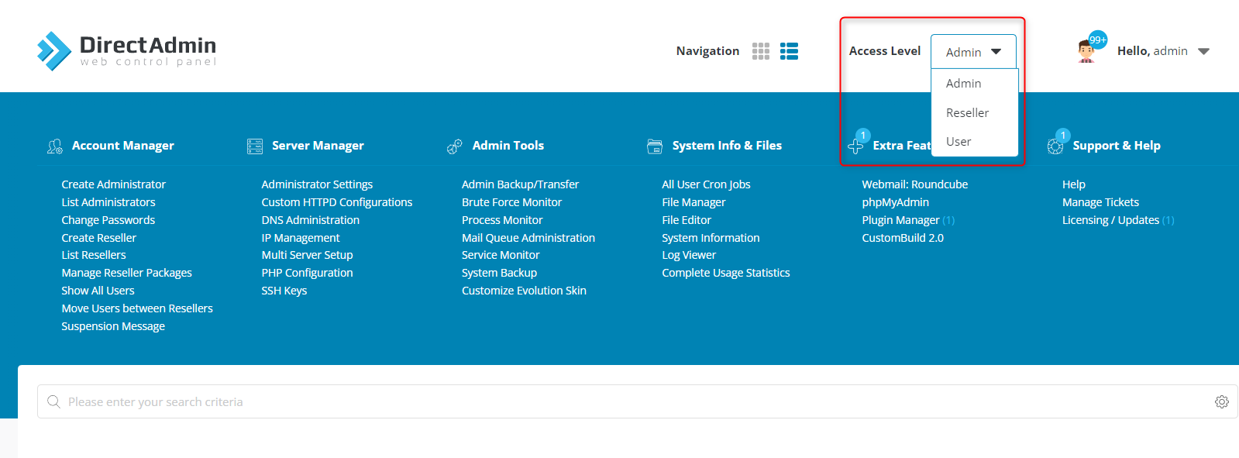Expand the Hello, admin user menu
The height and width of the screenshot is (458, 1239).
pos(1163,51)
